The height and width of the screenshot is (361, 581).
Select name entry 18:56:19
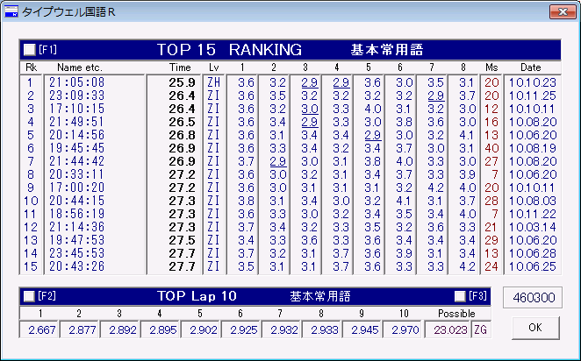pyautogui.click(x=77, y=214)
